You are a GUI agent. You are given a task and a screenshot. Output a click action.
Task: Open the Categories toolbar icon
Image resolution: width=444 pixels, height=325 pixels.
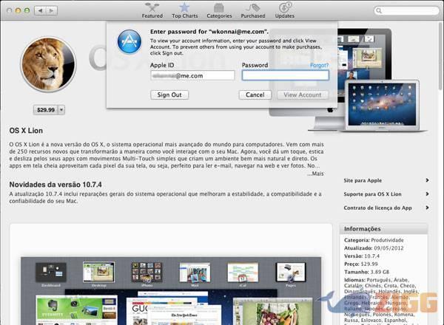219,7
